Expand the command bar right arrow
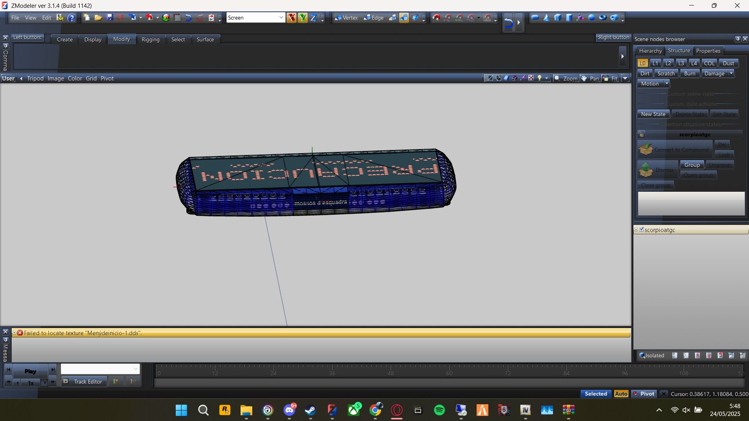 [x=622, y=56]
